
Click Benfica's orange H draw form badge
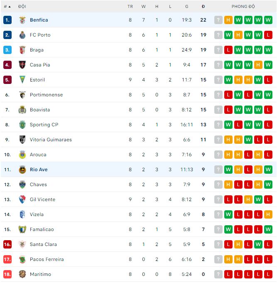(x=228, y=20)
